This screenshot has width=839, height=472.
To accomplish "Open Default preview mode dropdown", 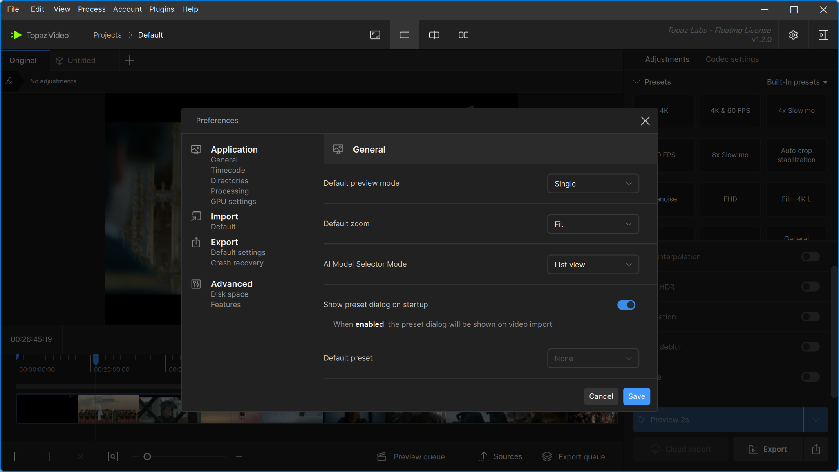I will coord(593,184).
